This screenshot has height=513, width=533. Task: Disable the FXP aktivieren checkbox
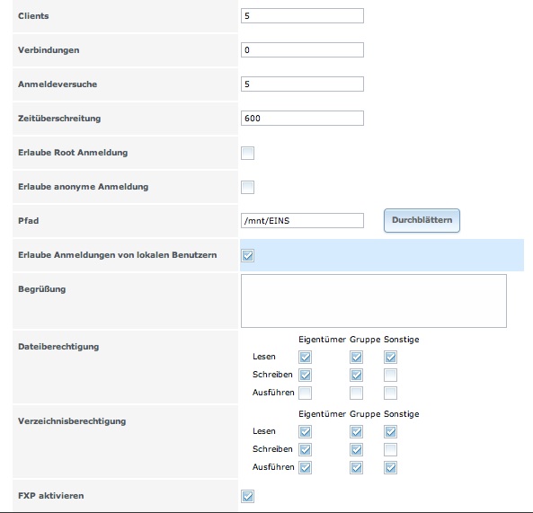click(247, 496)
